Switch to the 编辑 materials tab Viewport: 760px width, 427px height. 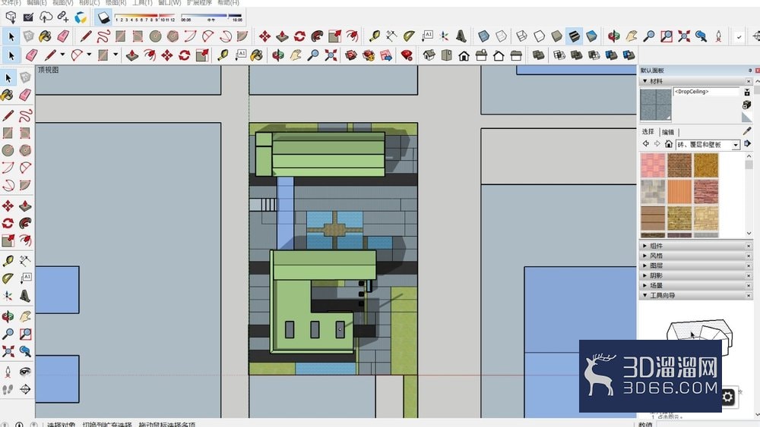pyautogui.click(x=668, y=132)
